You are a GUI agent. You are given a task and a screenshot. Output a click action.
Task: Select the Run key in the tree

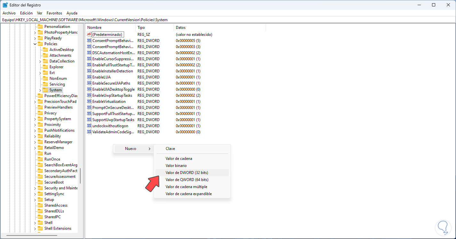click(48, 153)
